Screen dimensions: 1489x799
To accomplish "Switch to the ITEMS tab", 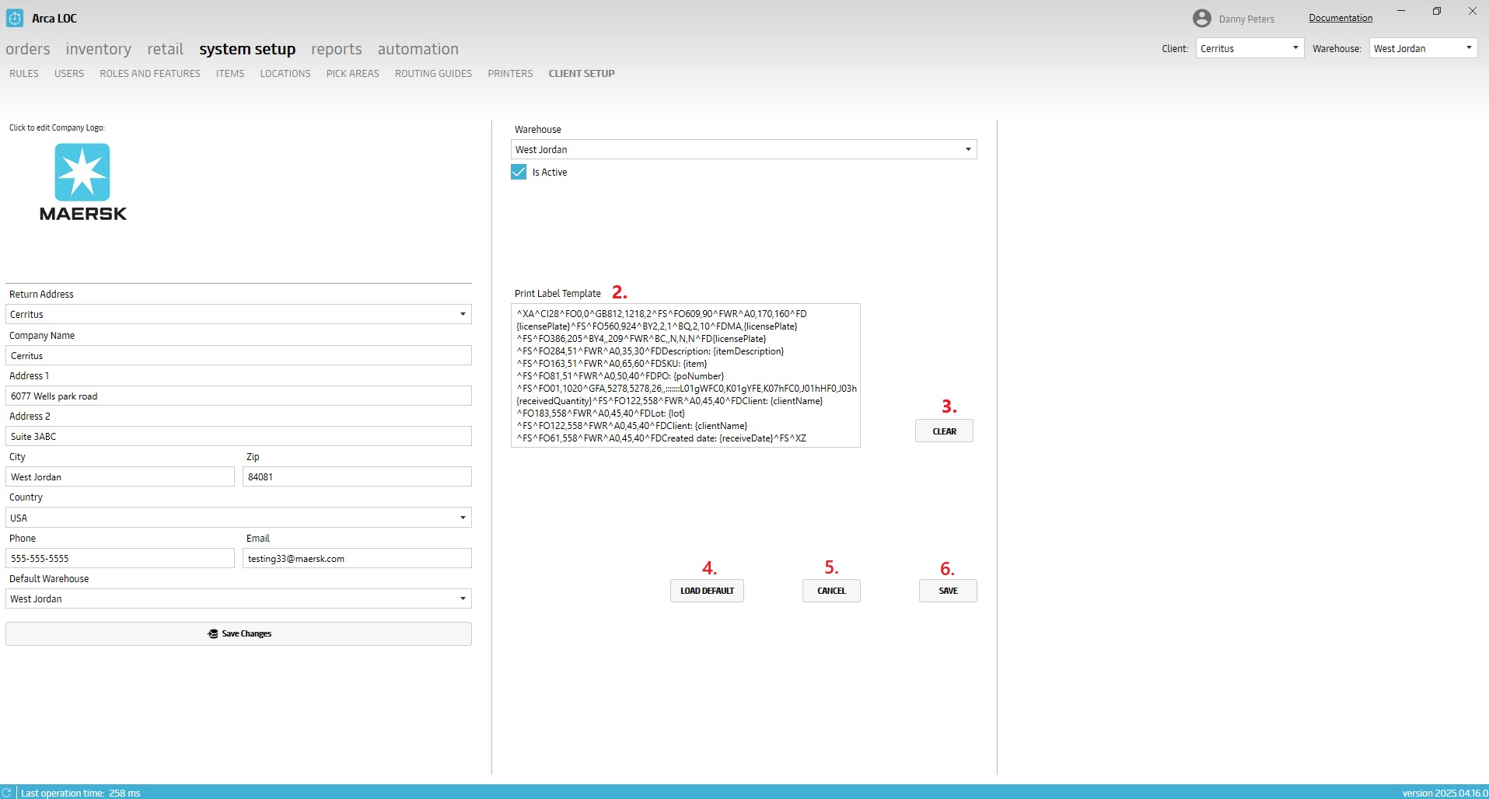I will [230, 73].
